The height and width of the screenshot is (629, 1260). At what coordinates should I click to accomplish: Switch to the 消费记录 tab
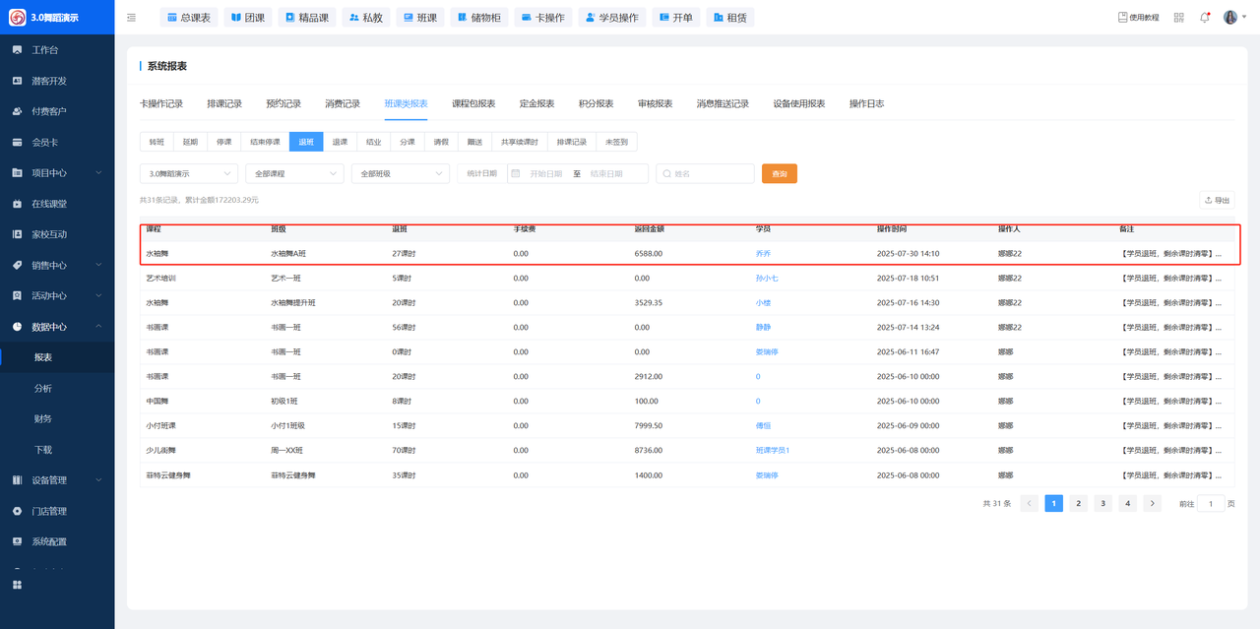pos(343,103)
